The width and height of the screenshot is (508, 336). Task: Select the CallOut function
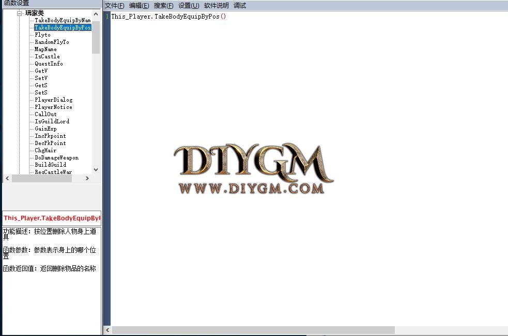45,114
